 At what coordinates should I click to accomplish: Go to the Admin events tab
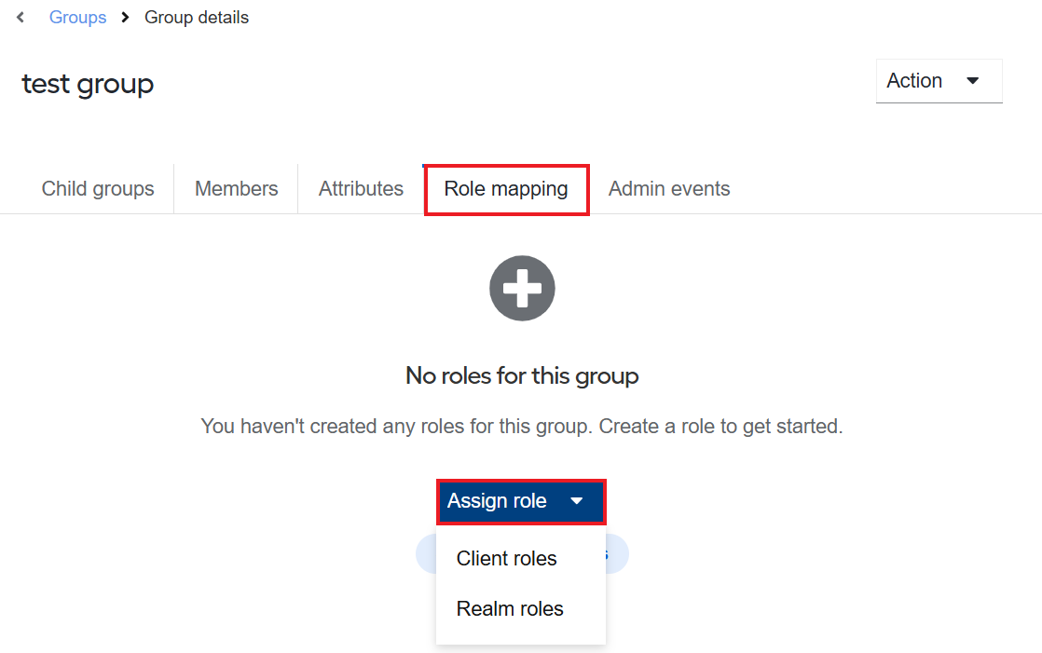pyautogui.click(x=669, y=189)
